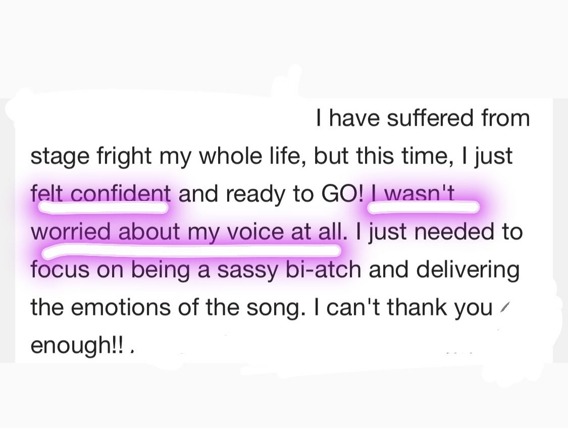Click the words 'stage fright'
The image size is (568, 428).
pos(90,156)
